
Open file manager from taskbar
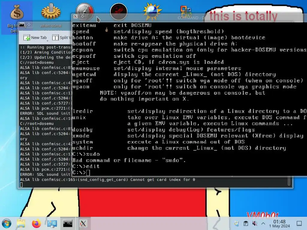tap(21, 223)
